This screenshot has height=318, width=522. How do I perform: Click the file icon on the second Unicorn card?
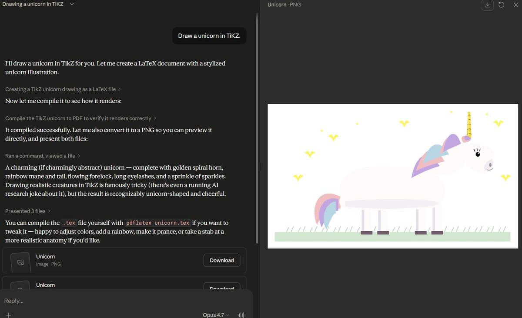click(20, 288)
